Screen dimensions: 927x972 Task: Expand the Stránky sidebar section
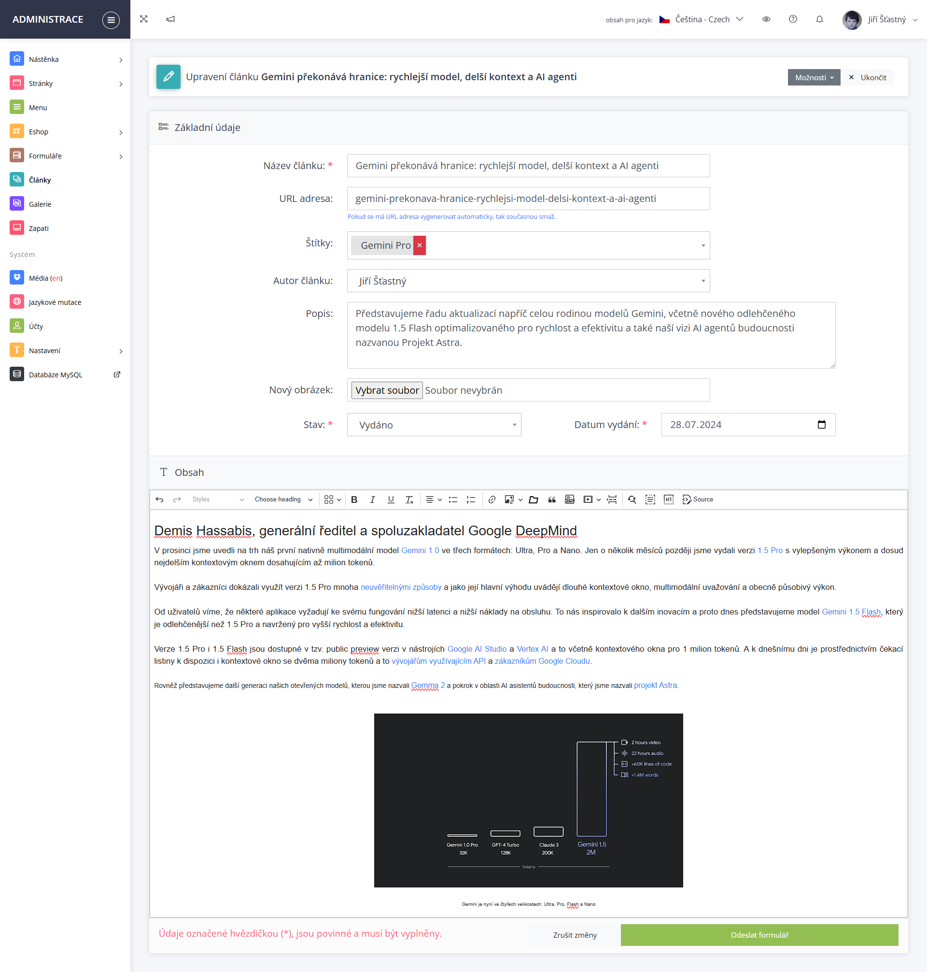pos(66,83)
